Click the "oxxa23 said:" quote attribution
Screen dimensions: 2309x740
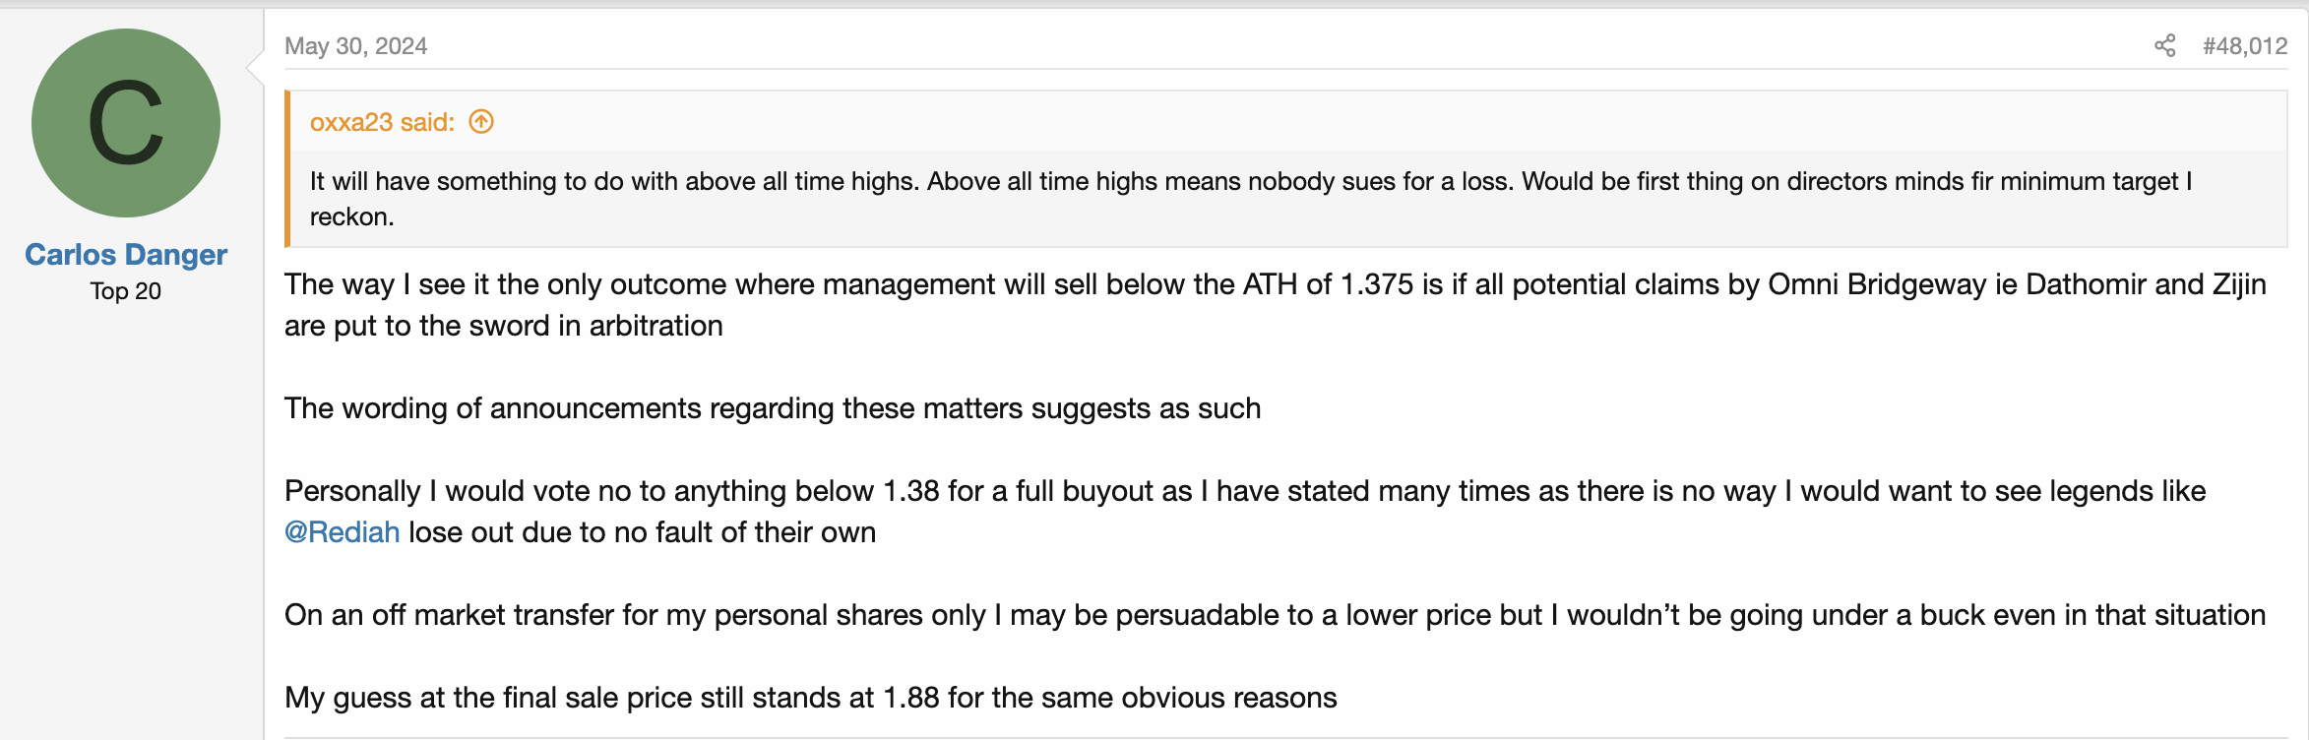[x=383, y=122]
